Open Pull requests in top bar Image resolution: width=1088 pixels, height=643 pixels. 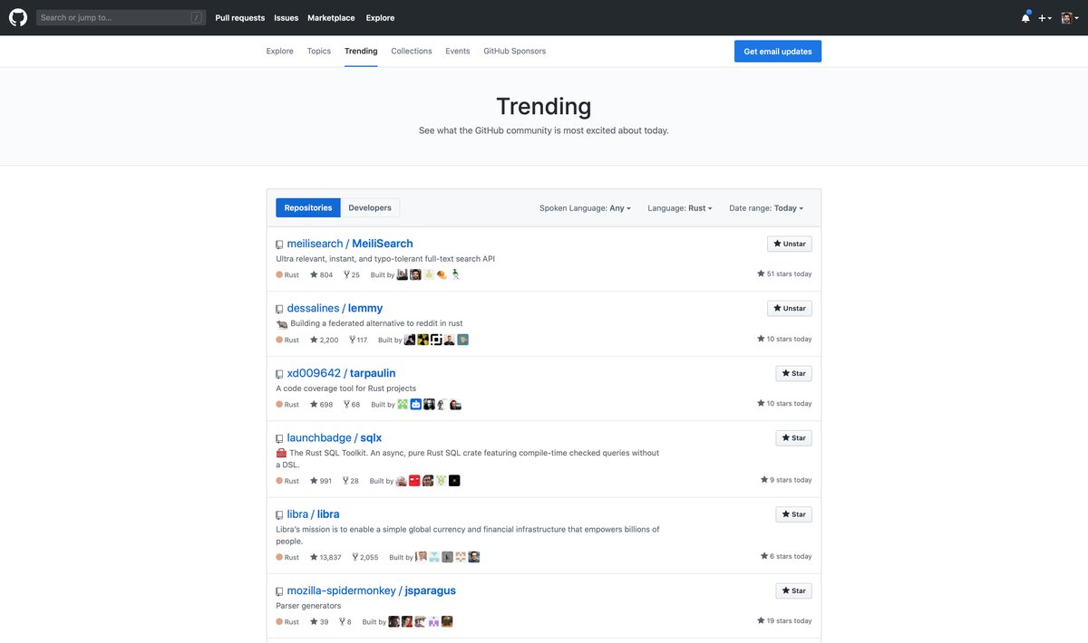tap(240, 17)
